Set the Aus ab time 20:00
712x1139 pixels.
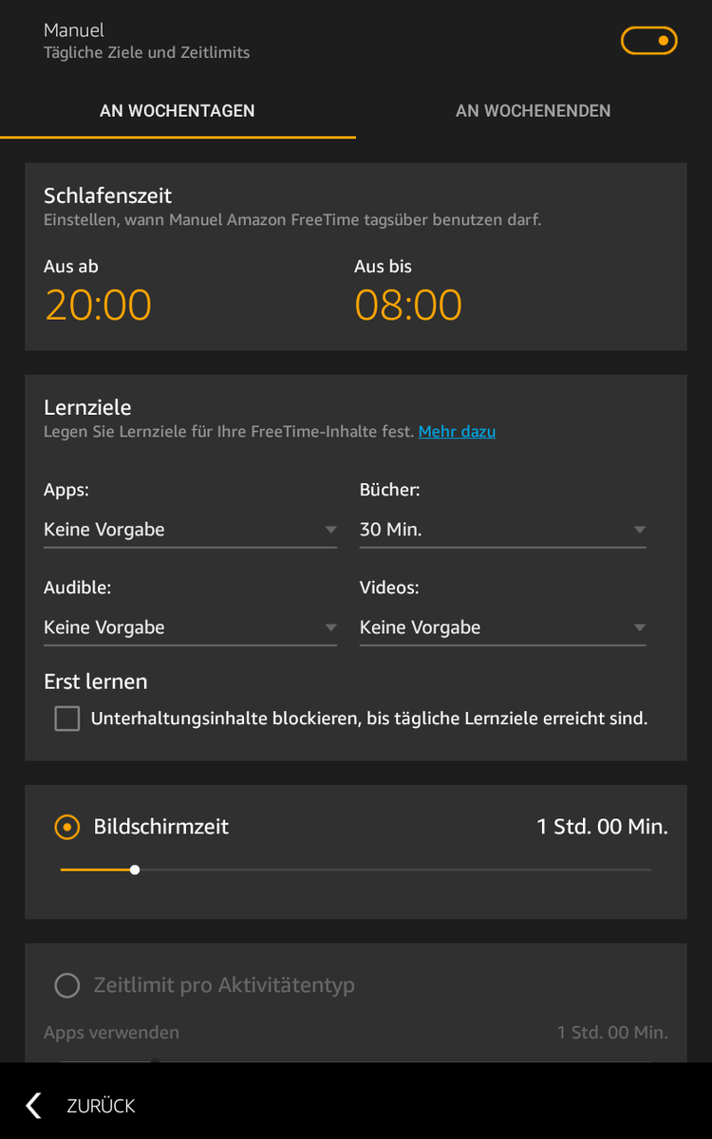[98, 305]
